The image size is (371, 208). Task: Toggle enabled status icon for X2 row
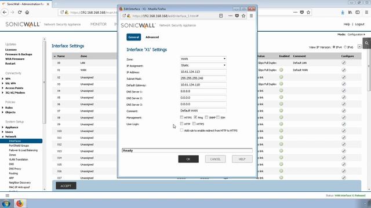[x=281, y=77]
